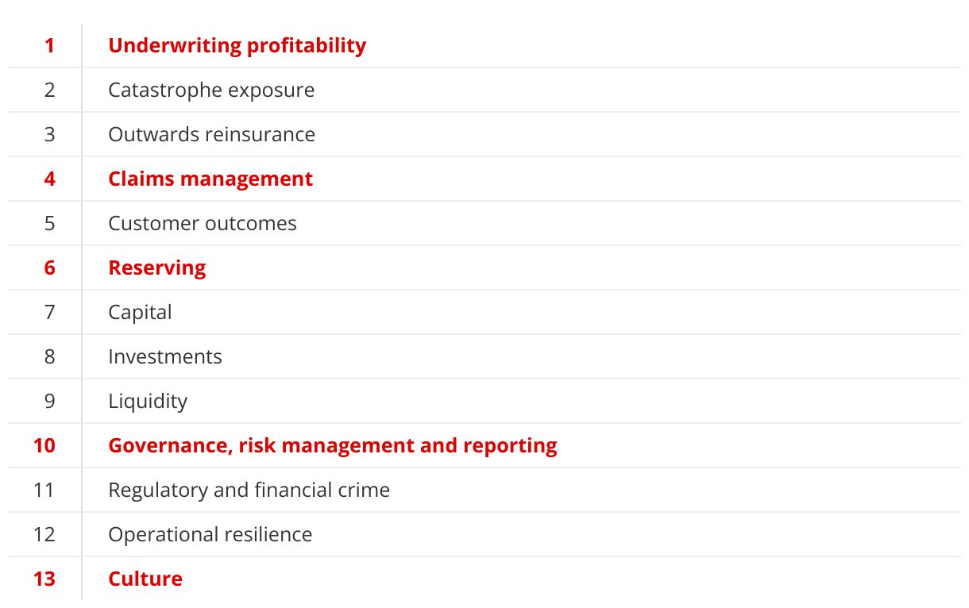Click the red Culture heading
The width and height of the screenshot is (969, 608).
[x=145, y=579]
